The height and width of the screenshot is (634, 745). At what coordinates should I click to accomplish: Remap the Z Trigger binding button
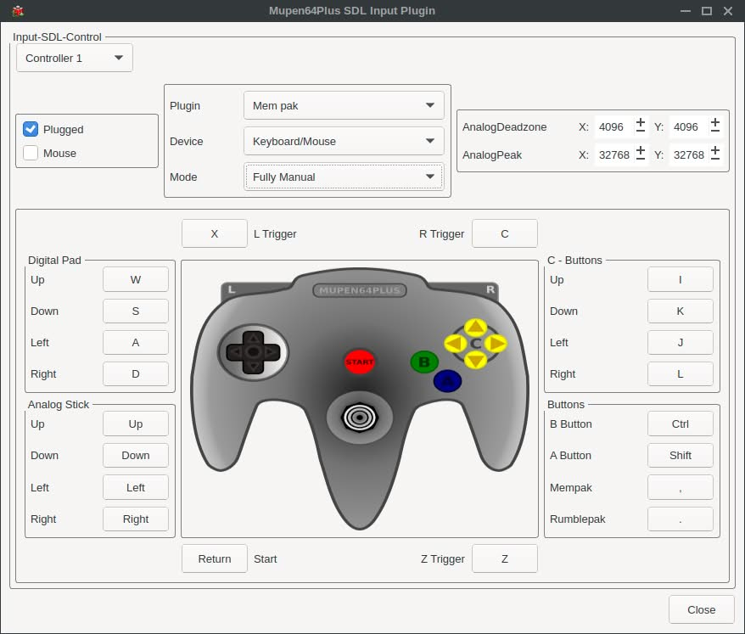505,559
